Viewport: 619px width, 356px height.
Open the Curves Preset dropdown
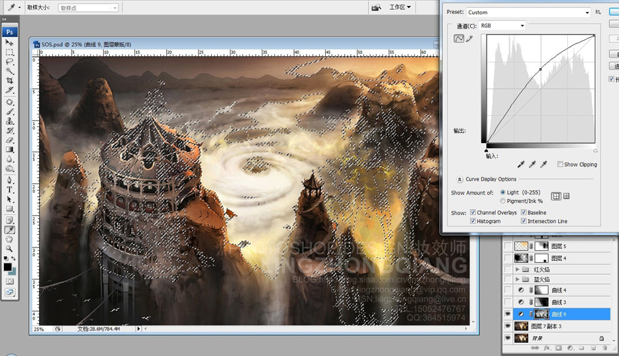529,12
